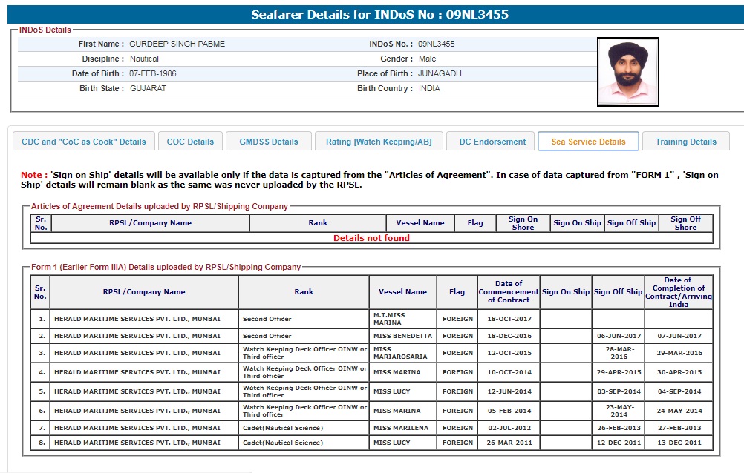744x473 pixels.
Task: Open the Training Details tab
Action: (685, 142)
